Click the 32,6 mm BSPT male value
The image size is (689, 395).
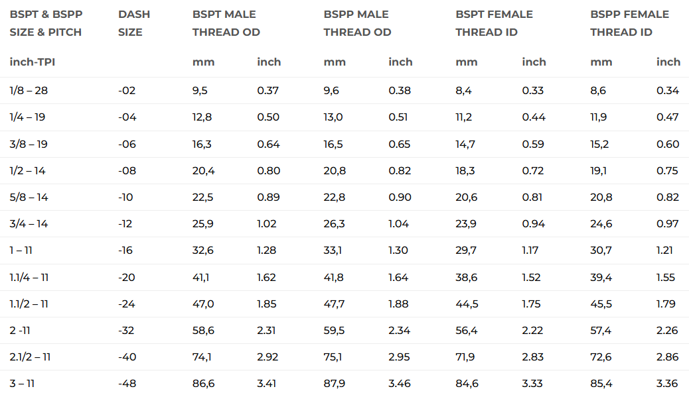(x=202, y=251)
